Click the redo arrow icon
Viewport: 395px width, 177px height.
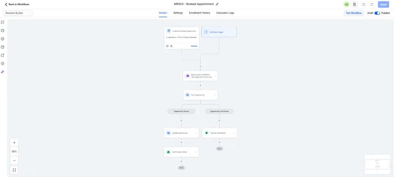pos(372,4)
